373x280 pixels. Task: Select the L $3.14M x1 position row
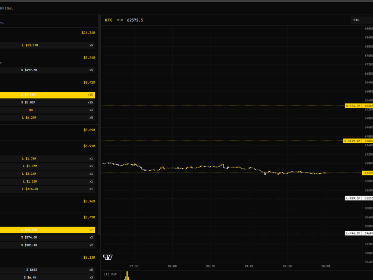pos(48,174)
